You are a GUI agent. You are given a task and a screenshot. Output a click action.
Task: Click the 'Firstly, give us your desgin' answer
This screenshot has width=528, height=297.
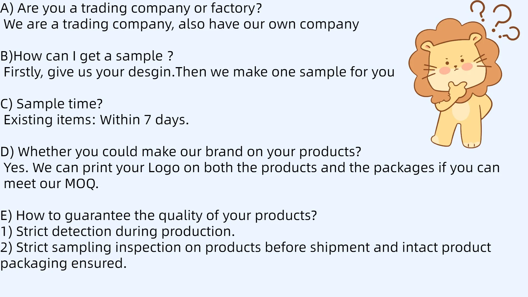pos(199,72)
